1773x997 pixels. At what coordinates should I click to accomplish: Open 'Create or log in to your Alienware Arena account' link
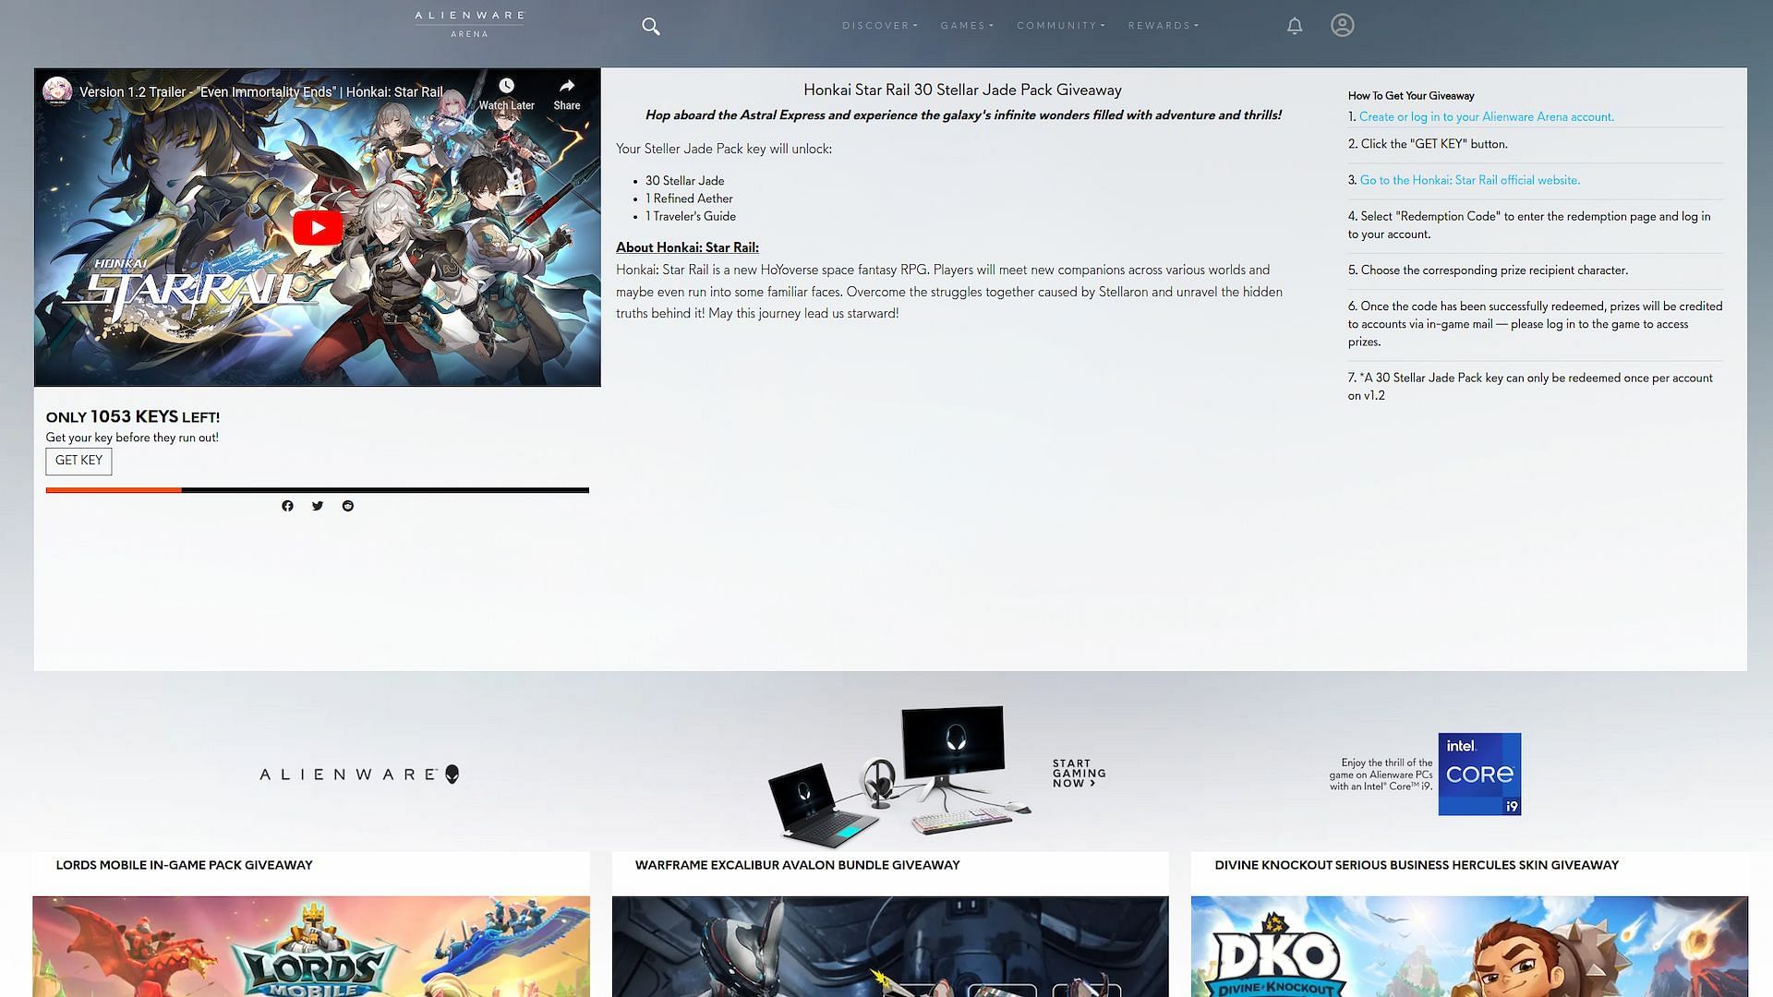coord(1486,117)
